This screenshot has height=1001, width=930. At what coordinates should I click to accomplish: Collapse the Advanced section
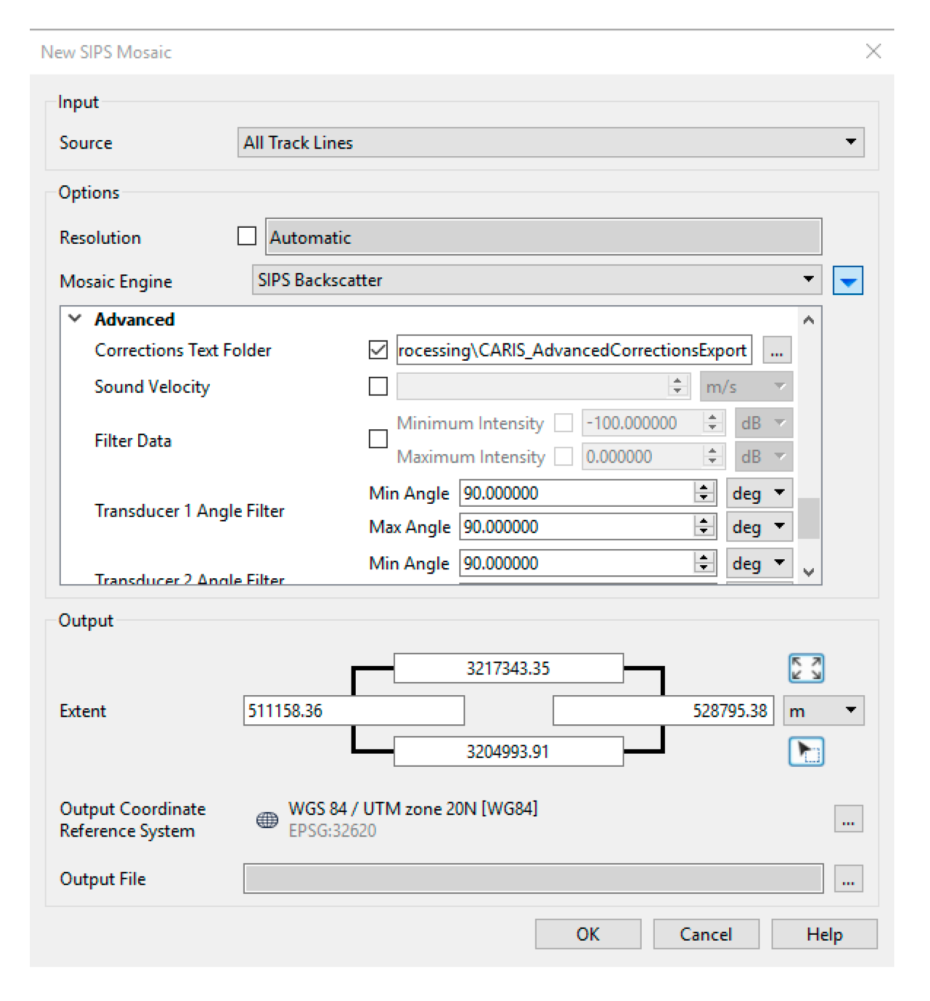click(75, 319)
